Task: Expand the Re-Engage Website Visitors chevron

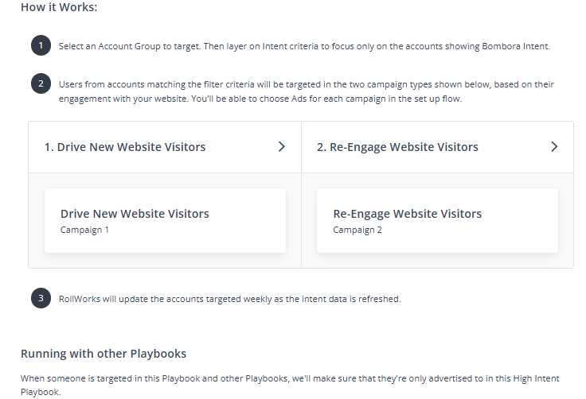Action: coord(554,147)
